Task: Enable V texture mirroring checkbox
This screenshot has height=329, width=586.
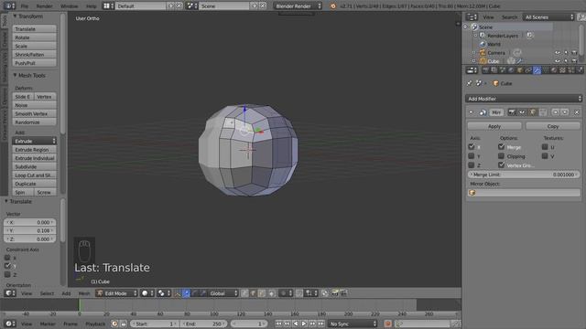Action: tap(545, 156)
